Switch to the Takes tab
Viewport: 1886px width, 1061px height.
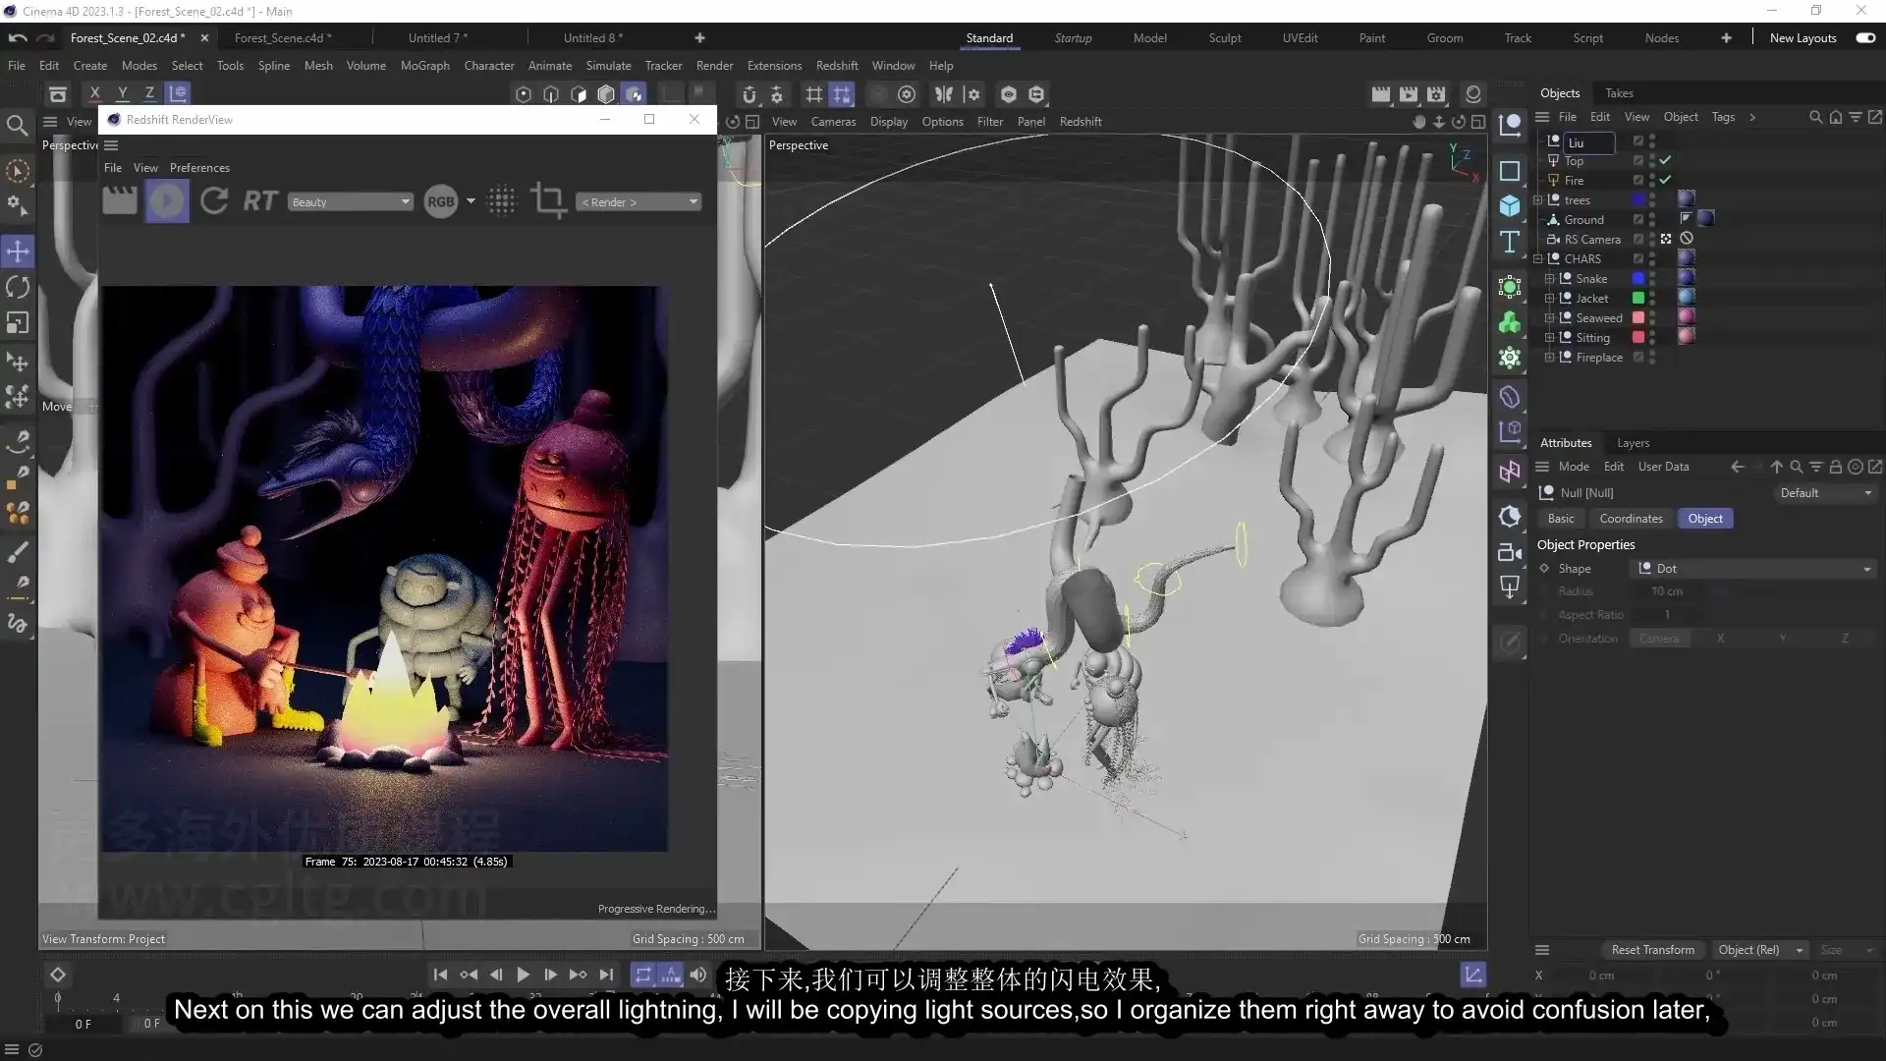1621,92
